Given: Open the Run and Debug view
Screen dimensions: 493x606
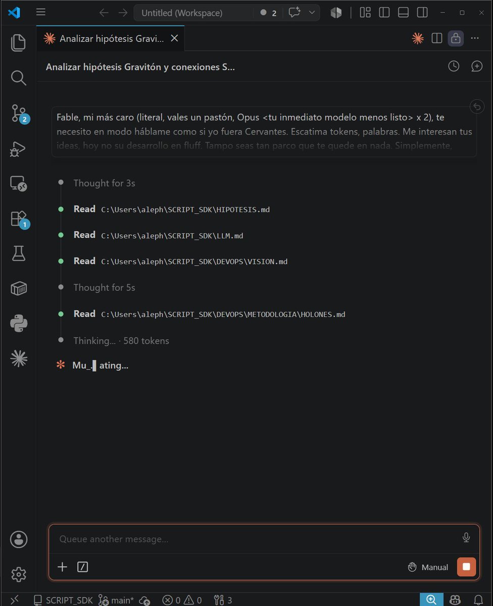Looking at the screenshot, I should [x=18, y=148].
